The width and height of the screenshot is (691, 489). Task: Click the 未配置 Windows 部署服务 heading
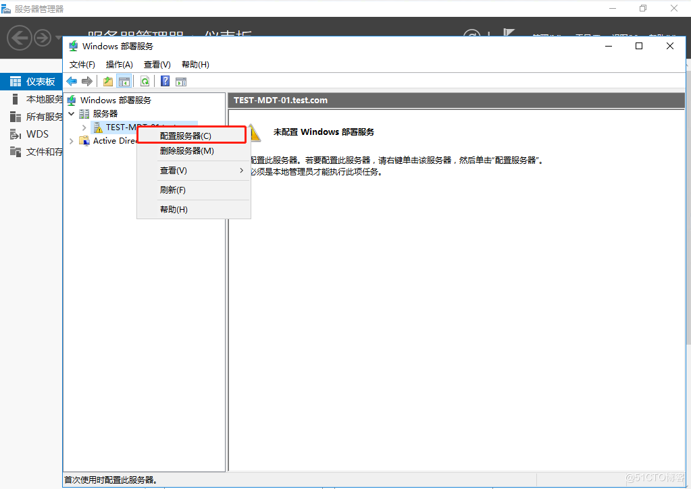[324, 132]
